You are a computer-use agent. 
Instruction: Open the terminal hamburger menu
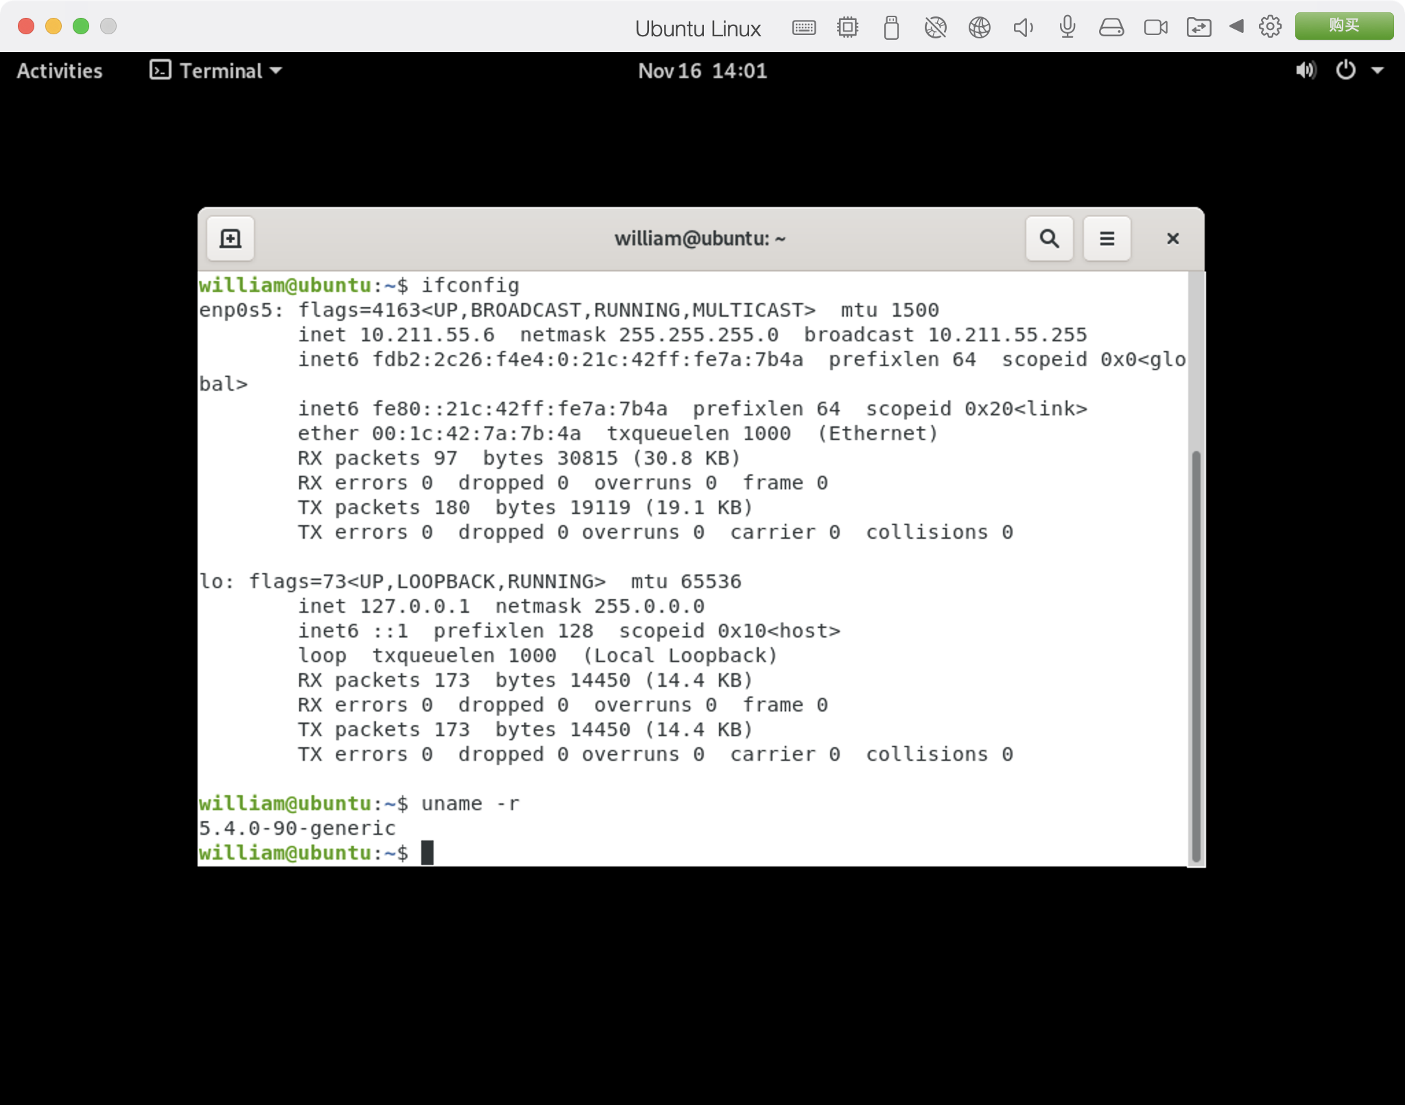click(x=1107, y=239)
